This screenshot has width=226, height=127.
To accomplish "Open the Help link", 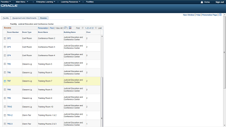I will pyautogui.click(x=198, y=15).
